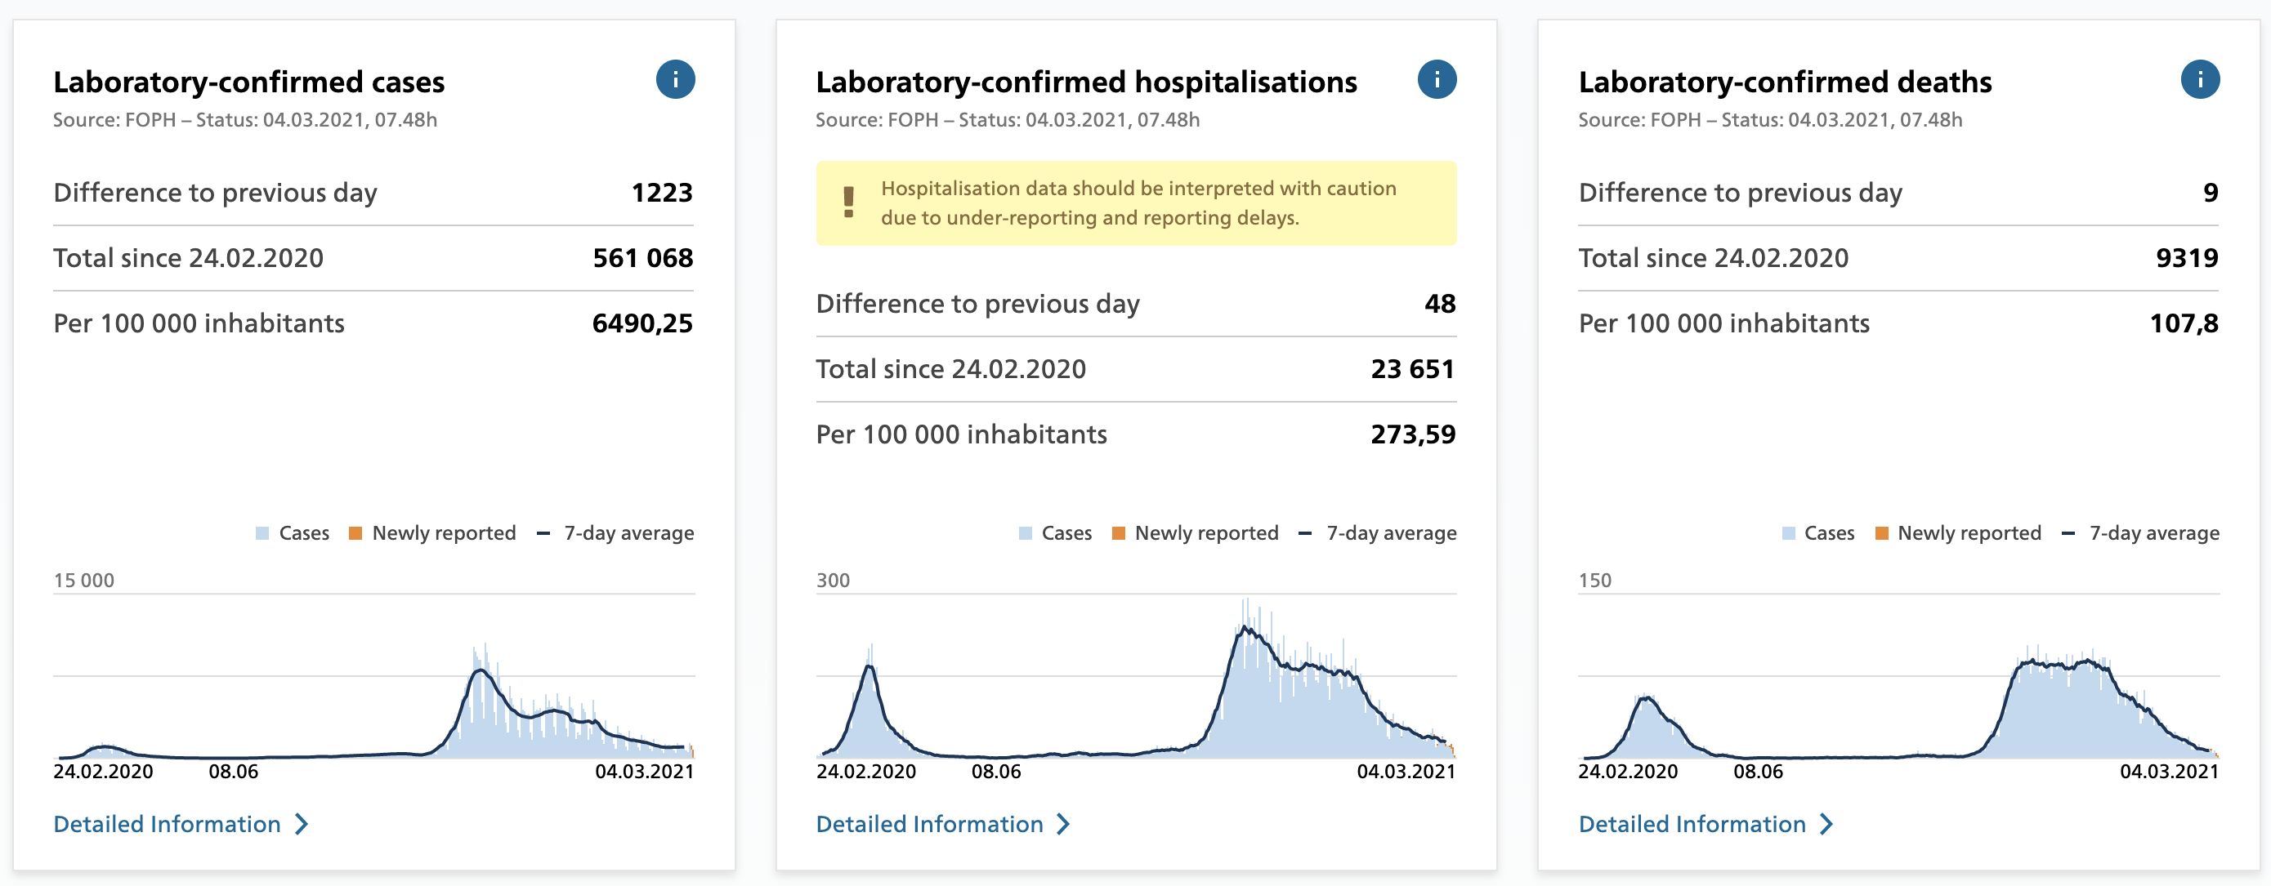This screenshot has width=2271, height=886.
Task: Click info icon on deaths card
Action: [x=2200, y=80]
